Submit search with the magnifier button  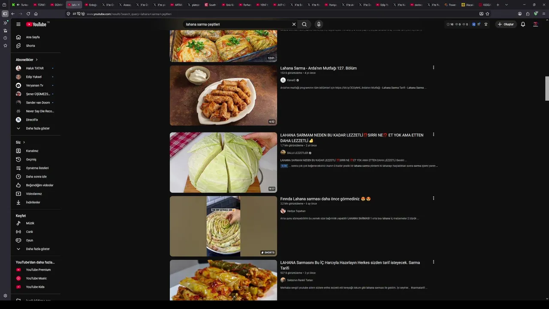point(304,24)
